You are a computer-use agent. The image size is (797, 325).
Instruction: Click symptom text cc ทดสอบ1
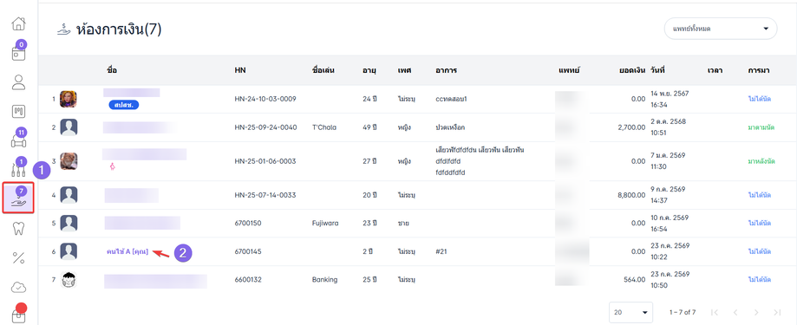(451, 99)
